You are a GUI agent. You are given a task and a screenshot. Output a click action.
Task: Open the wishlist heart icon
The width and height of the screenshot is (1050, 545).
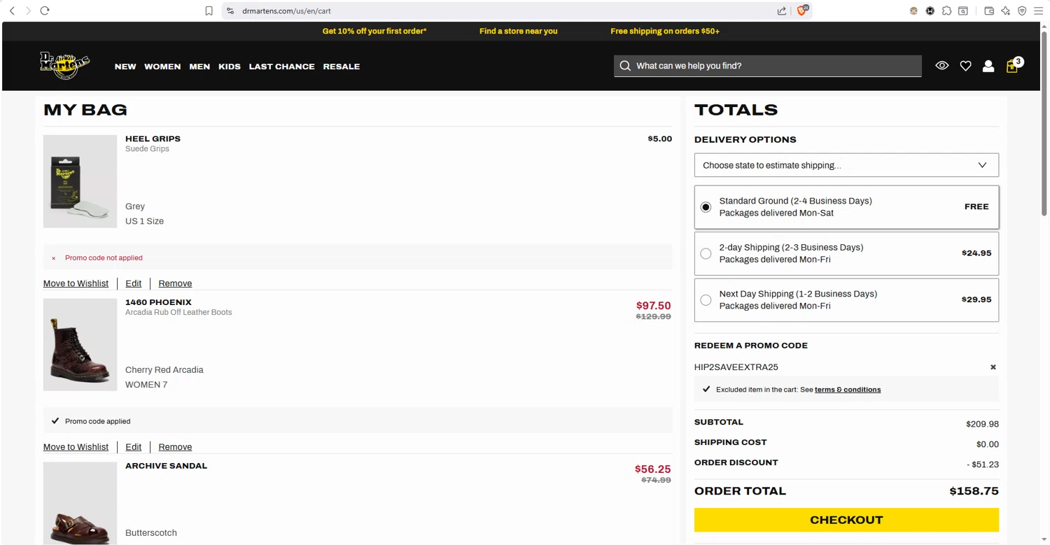click(965, 66)
